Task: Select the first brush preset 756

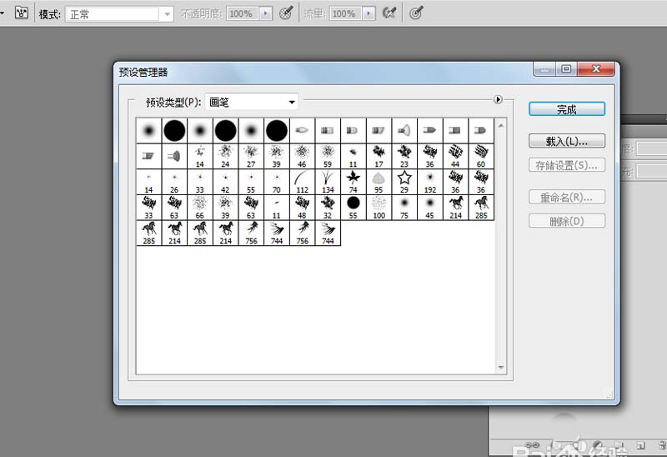Action: click(251, 231)
